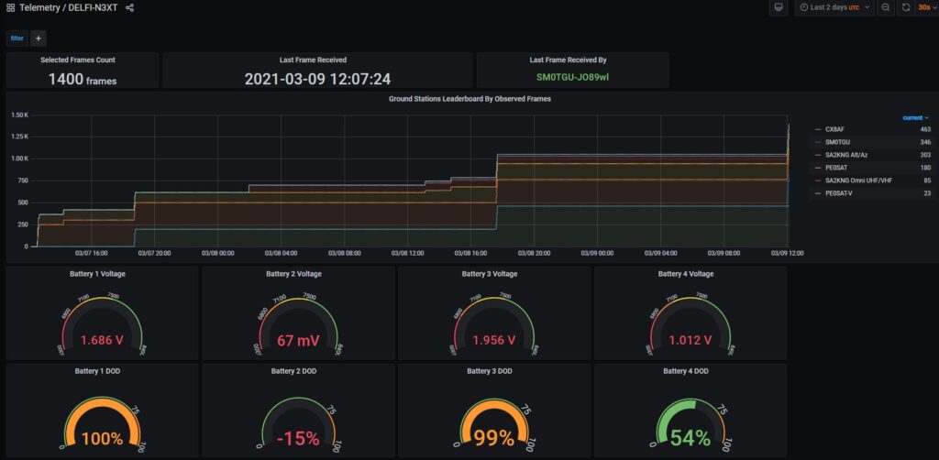The height and width of the screenshot is (460, 939).
Task: Click the 463 value for CX8AF
Action: (x=925, y=129)
